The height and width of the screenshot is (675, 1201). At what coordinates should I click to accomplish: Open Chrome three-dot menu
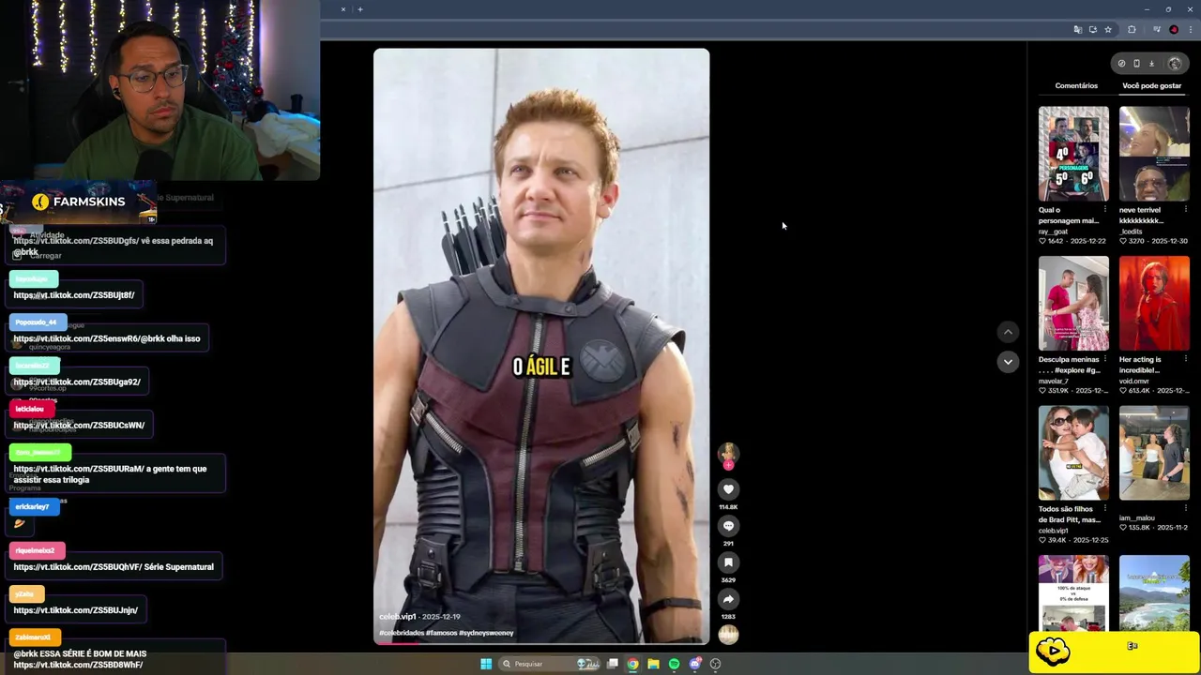(1190, 29)
